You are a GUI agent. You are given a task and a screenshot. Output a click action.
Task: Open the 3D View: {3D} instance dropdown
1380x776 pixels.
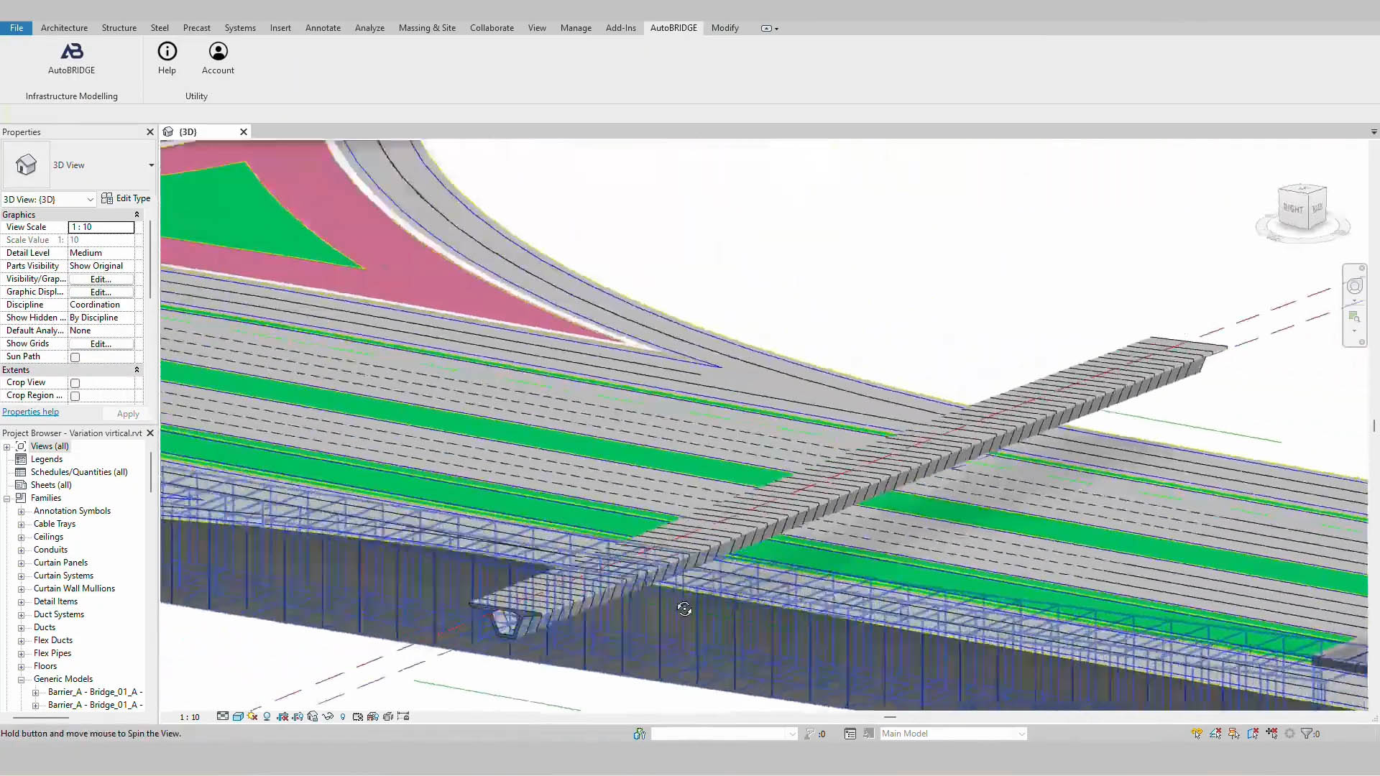(x=91, y=199)
